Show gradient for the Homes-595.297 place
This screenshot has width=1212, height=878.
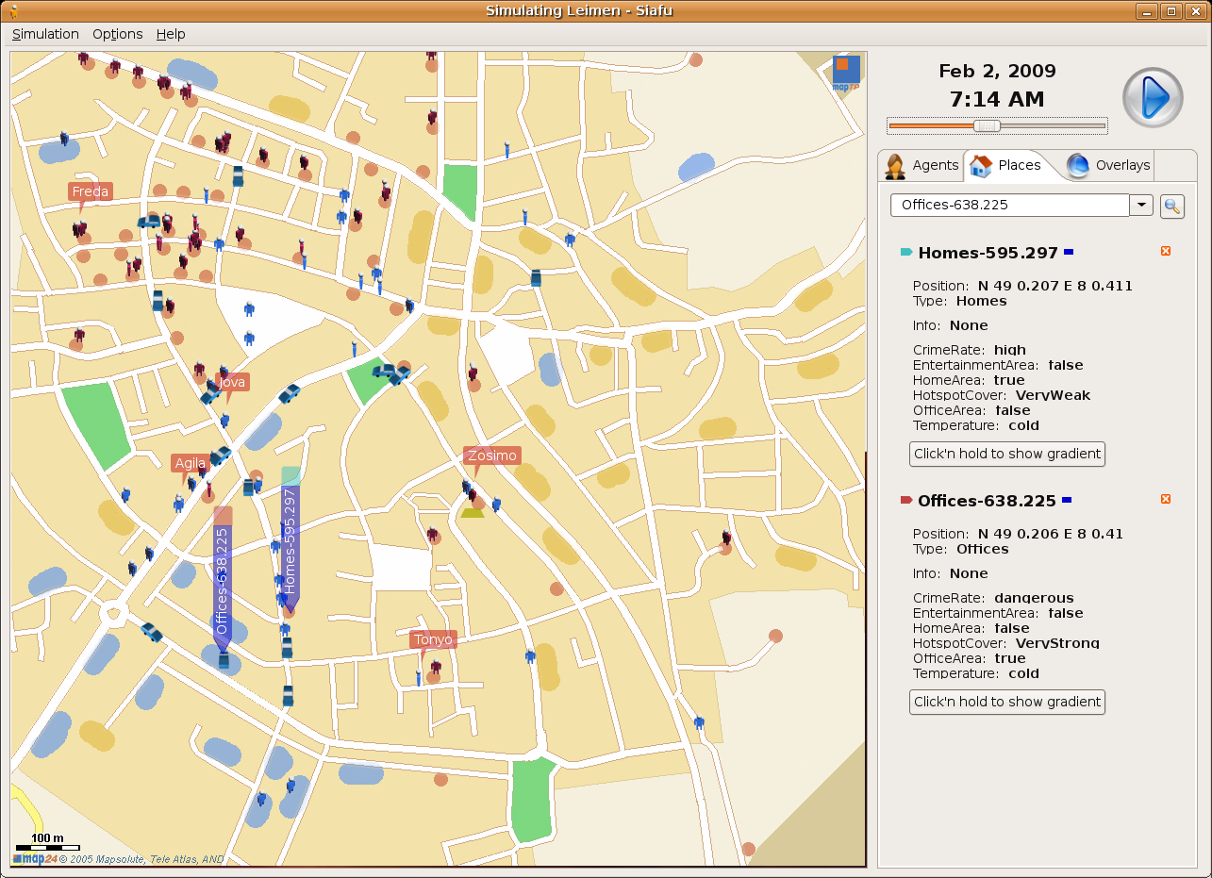[x=1007, y=454]
